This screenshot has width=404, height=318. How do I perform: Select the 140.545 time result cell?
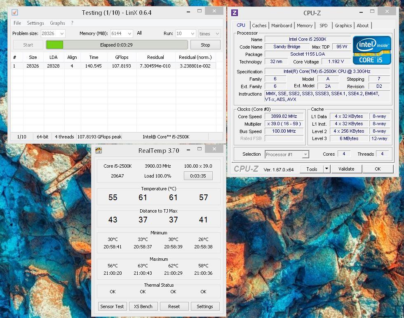pos(94,66)
